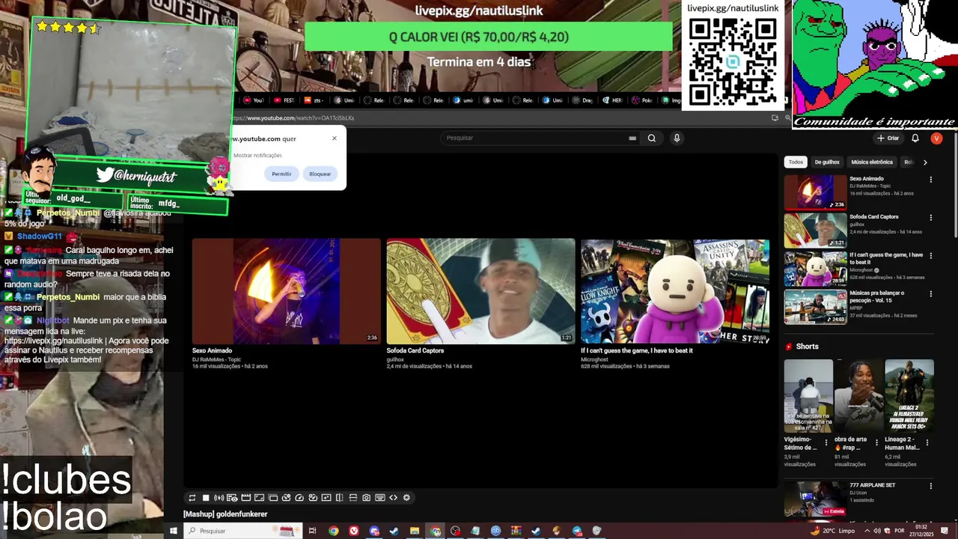Screen dimensions: 958x539
Task: Open options menu for If I can't guess the game
Action: tap(931, 256)
